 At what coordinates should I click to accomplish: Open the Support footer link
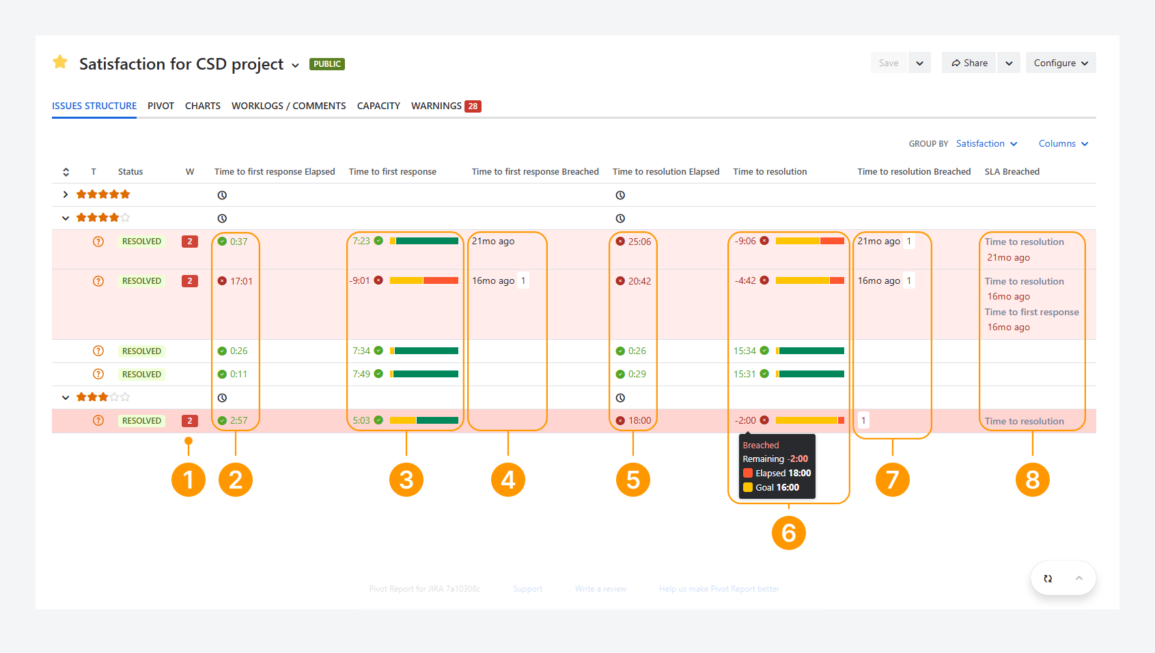click(x=528, y=589)
